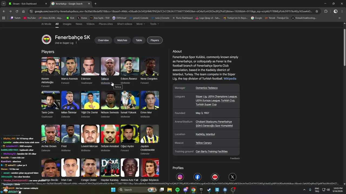Show hidden bookmarks with chevron
This screenshot has height=194, width=346.
[x=340, y=18]
